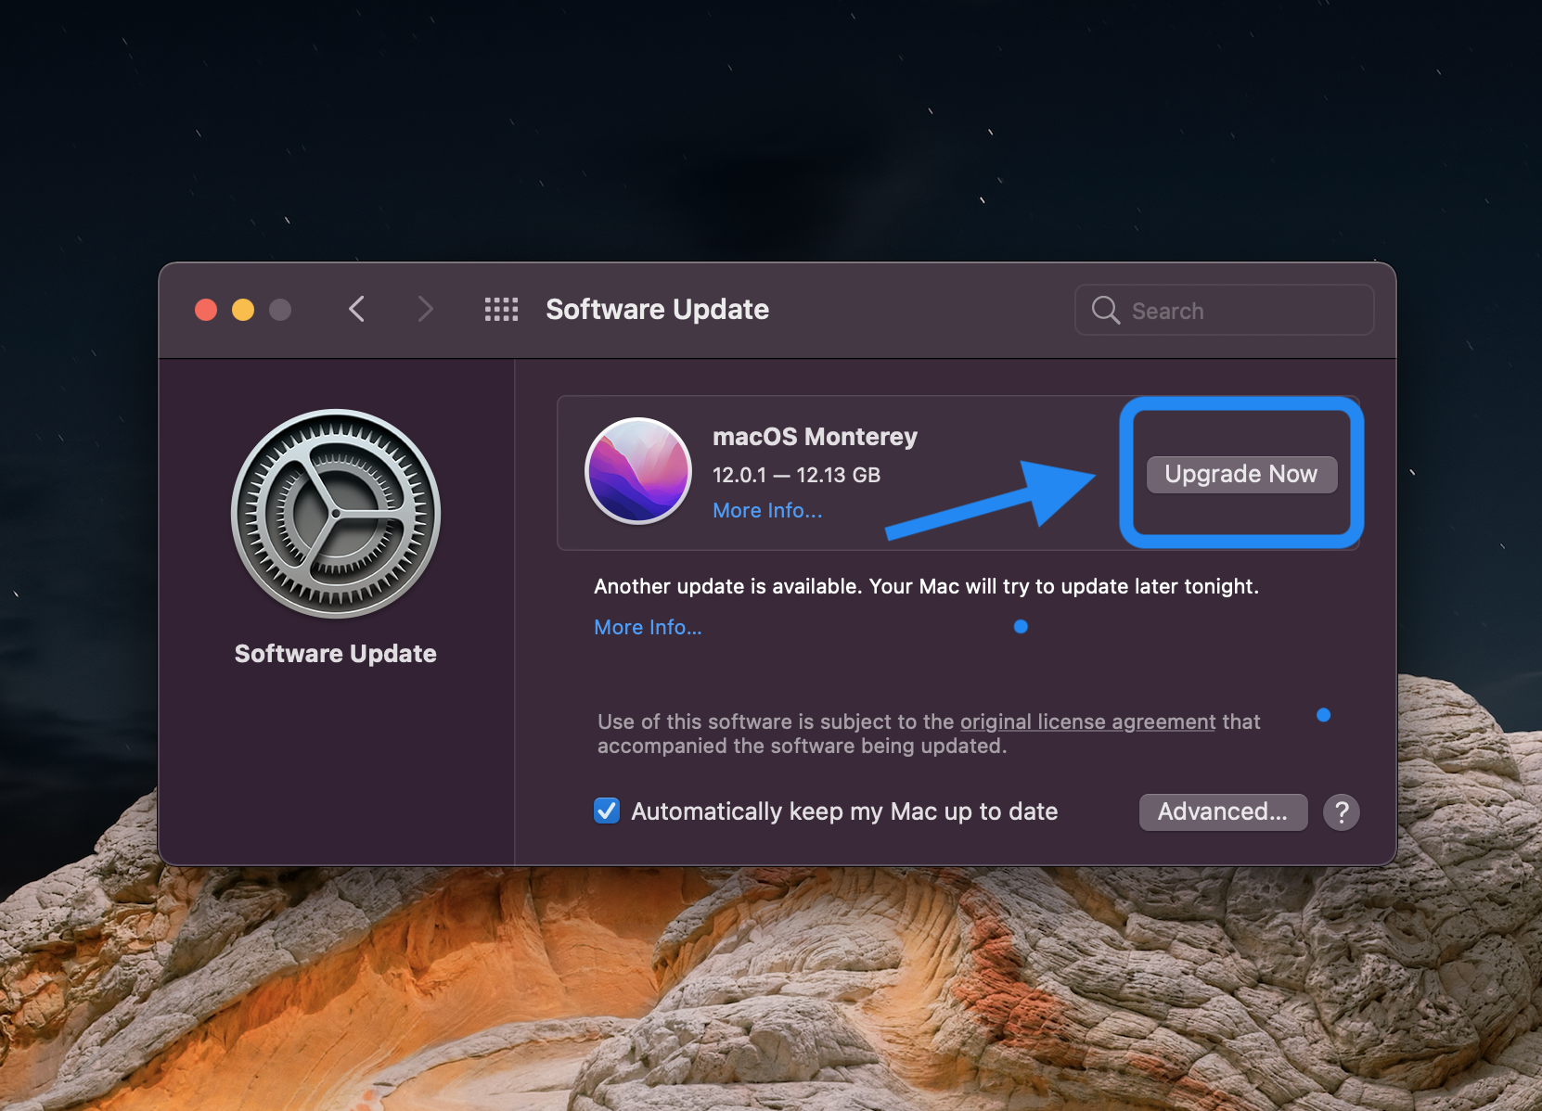Click the blue dot near More Info
Screen dimensions: 1542x1111
(1021, 626)
